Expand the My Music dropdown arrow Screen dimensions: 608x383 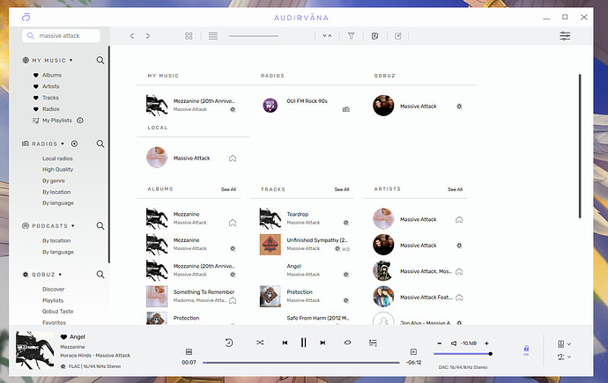[x=71, y=61]
